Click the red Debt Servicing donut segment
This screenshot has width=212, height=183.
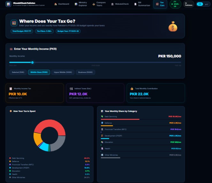pyautogui.click(x=51, y=123)
